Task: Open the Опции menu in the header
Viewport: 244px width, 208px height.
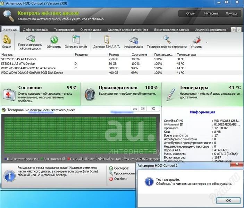Action: click(191, 14)
